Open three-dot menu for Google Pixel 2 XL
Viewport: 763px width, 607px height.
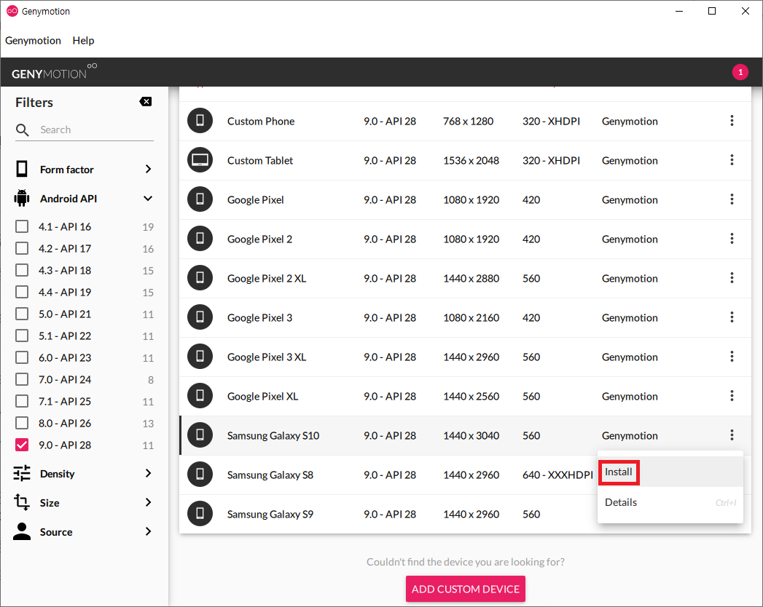pos(732,278)
